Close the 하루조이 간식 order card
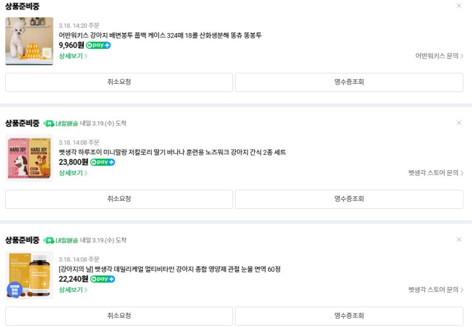Screen dimensions: 472x332 click(x=459, y=123)
